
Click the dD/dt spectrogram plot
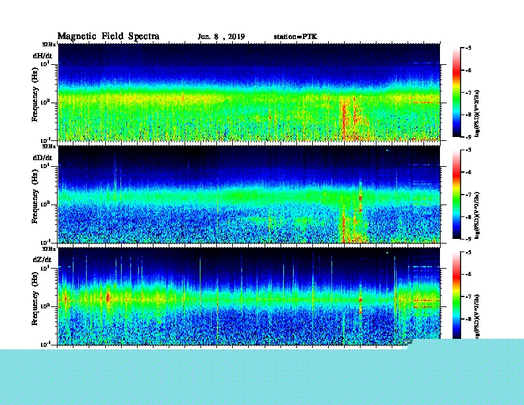[249, 194]
